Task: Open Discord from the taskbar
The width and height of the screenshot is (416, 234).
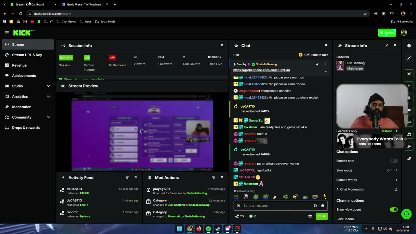Action: tap(227, 229)
